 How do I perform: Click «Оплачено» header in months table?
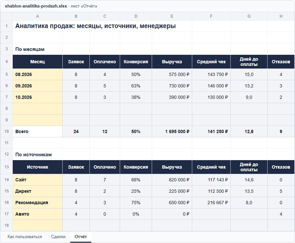[x=105, y=62]
